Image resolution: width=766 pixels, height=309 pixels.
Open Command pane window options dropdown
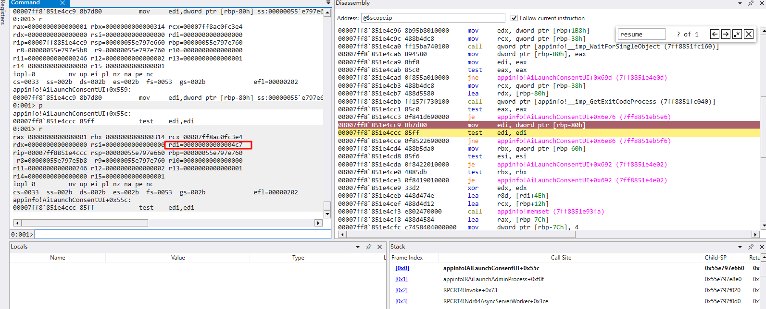[328, 3]
